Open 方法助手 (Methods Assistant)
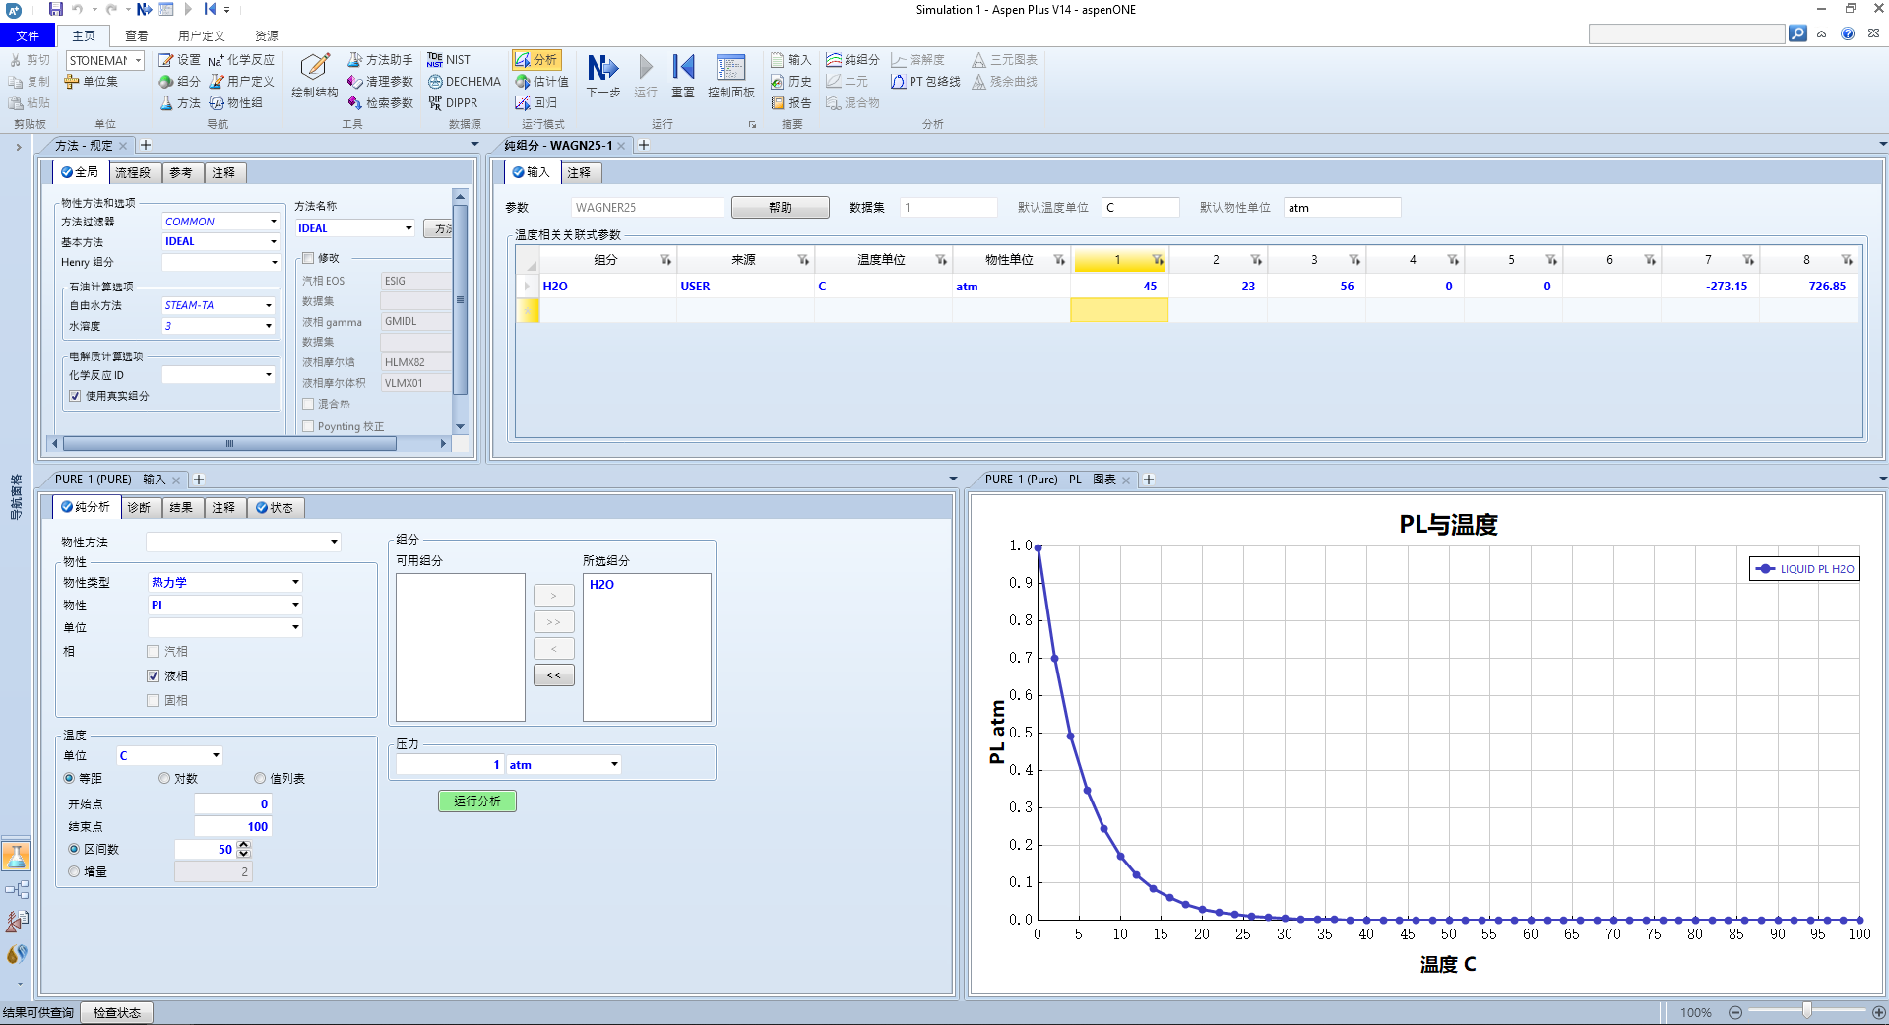Image resolution: width=1889 pixels, height=1025 pixels. tap(380, 60)
